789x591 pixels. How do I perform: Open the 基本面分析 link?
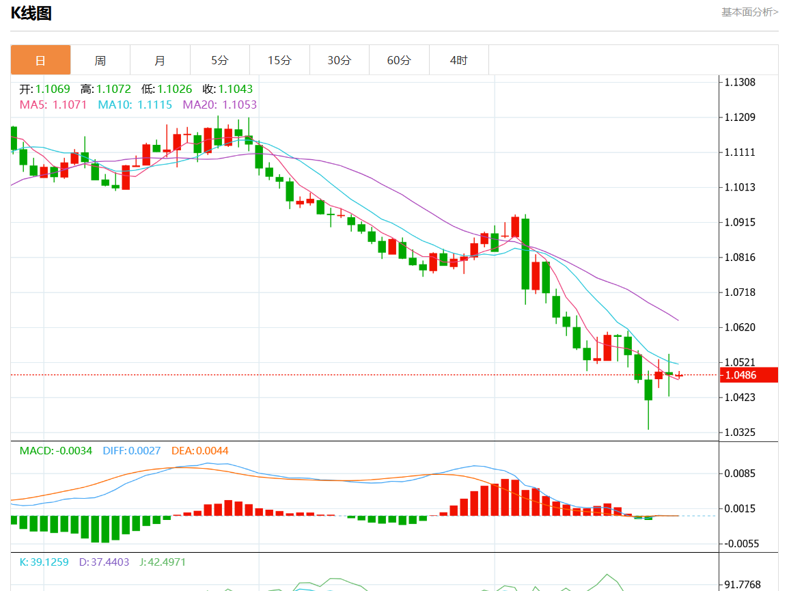(x=749, y=12)
